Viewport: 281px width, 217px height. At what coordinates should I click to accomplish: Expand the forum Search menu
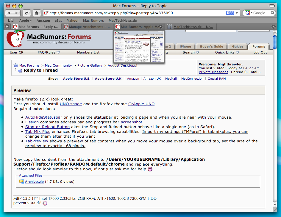click(x=191, y=52)
